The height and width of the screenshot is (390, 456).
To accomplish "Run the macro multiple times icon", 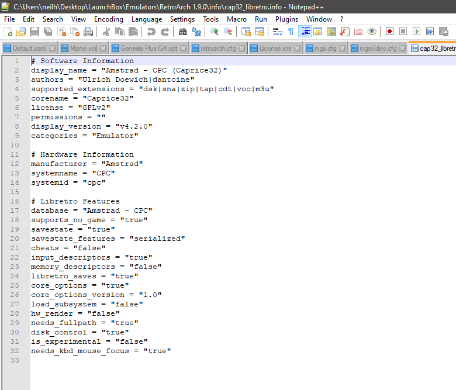I will coord(430,32).
